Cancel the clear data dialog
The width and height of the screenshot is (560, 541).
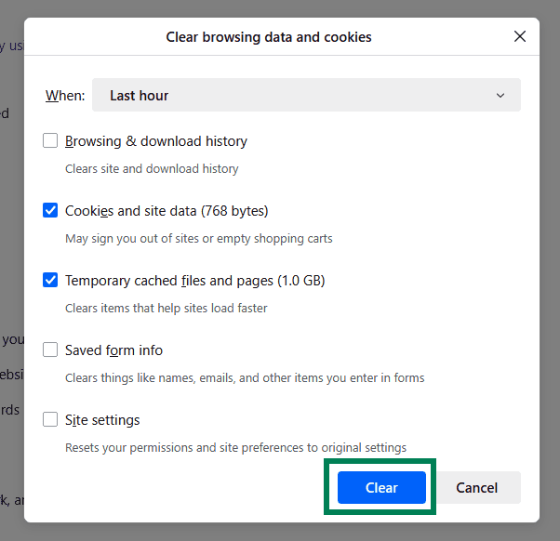477,487
